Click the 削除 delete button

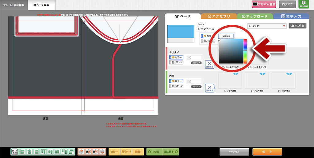138,152
